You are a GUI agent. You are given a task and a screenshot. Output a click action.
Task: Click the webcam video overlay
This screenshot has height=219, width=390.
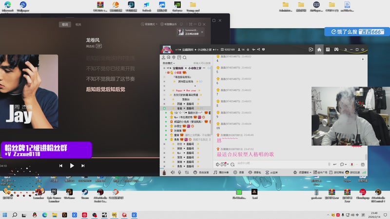[x=351, y=116]
